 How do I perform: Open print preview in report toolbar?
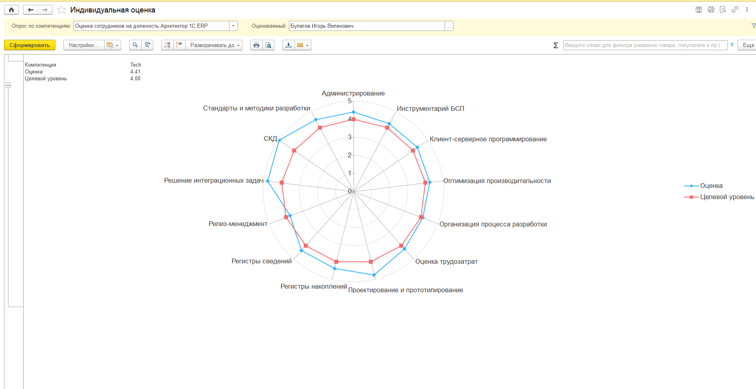click(x=268, y=45)
